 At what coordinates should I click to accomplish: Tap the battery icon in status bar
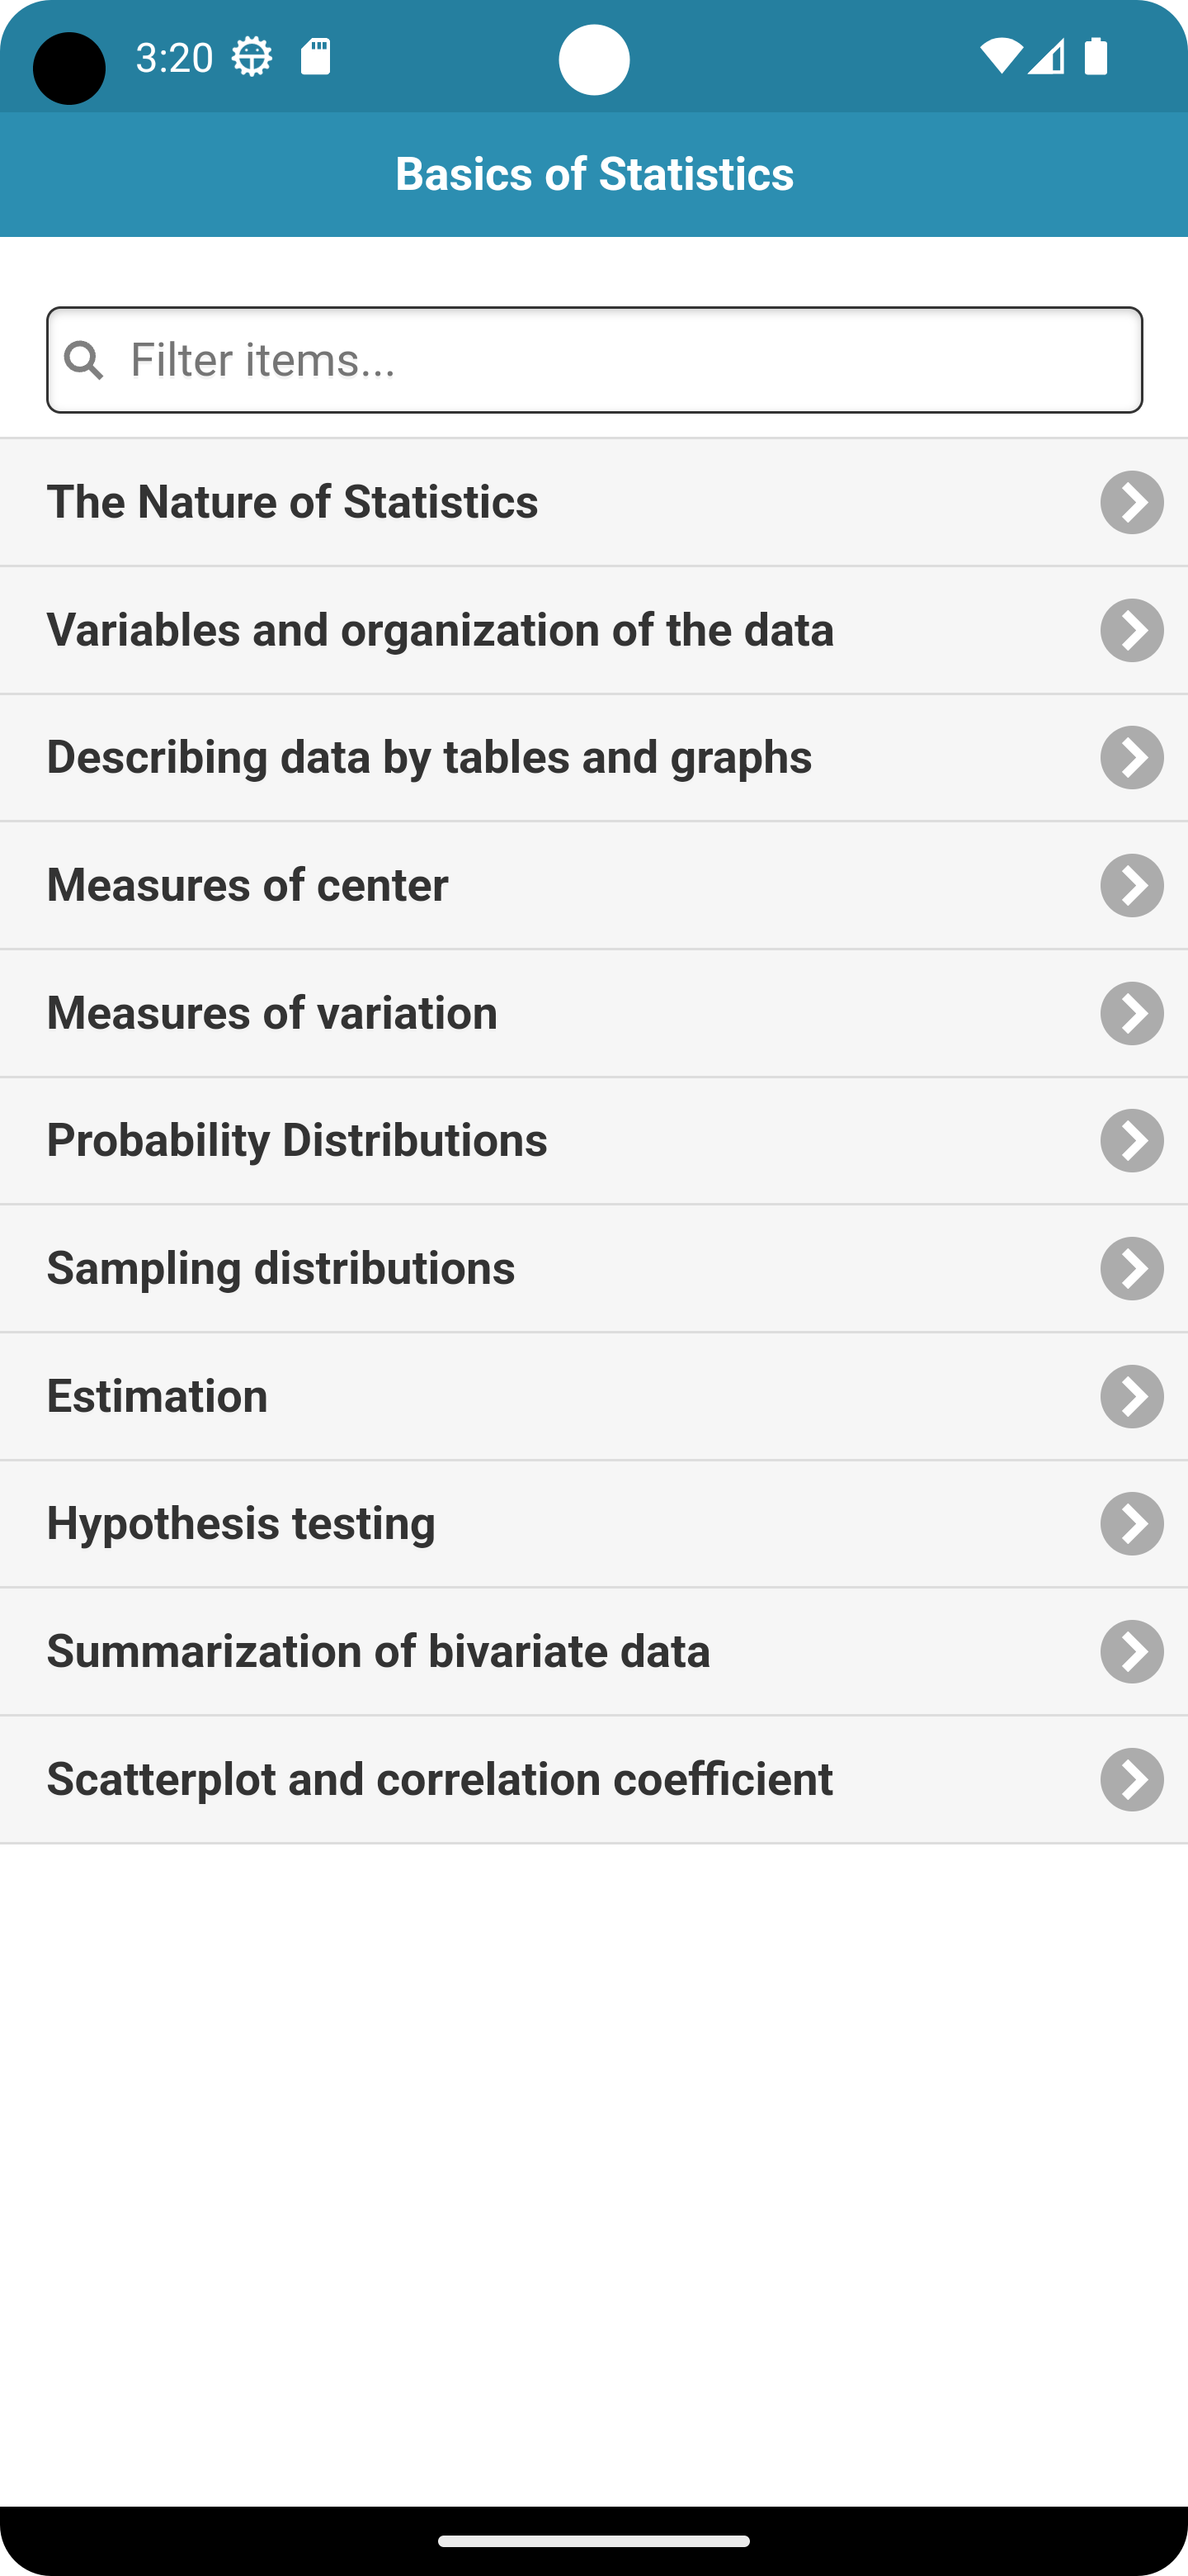[x=1096, y=57]
